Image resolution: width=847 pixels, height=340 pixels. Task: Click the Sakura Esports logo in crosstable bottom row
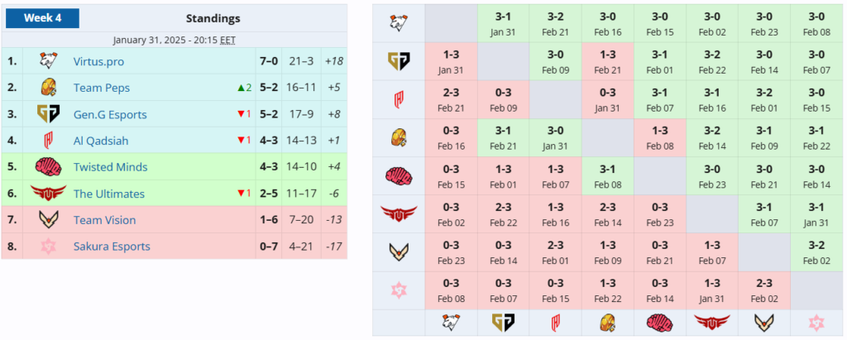[816, 323]
